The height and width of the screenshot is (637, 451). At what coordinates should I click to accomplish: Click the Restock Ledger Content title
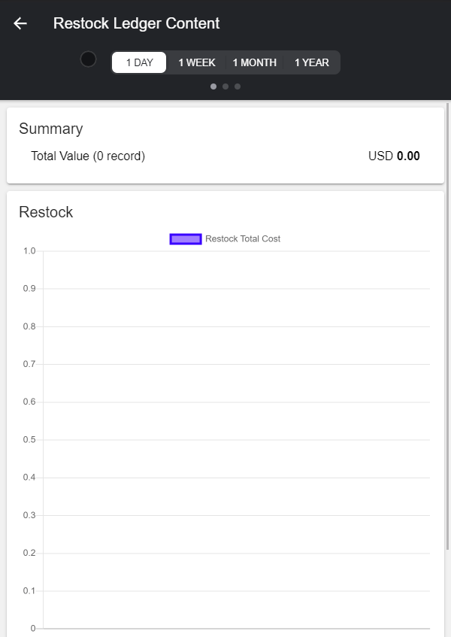[136, 23]
